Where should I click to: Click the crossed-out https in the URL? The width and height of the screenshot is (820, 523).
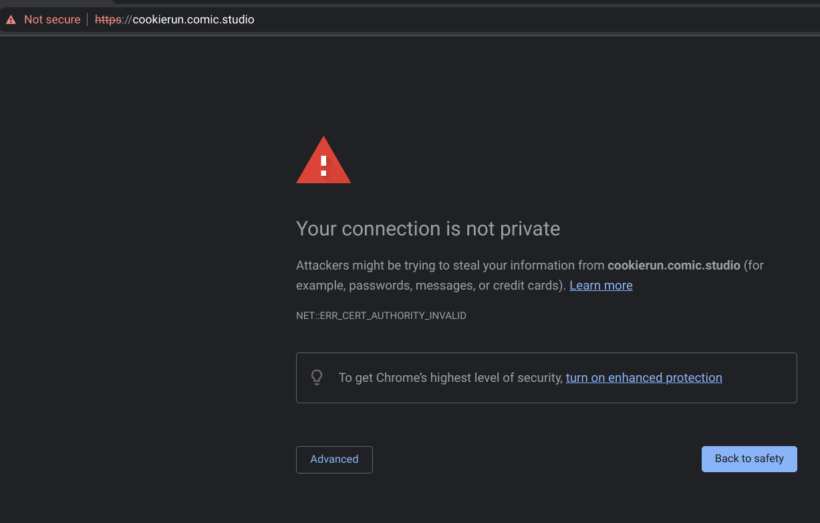[108, 19]
